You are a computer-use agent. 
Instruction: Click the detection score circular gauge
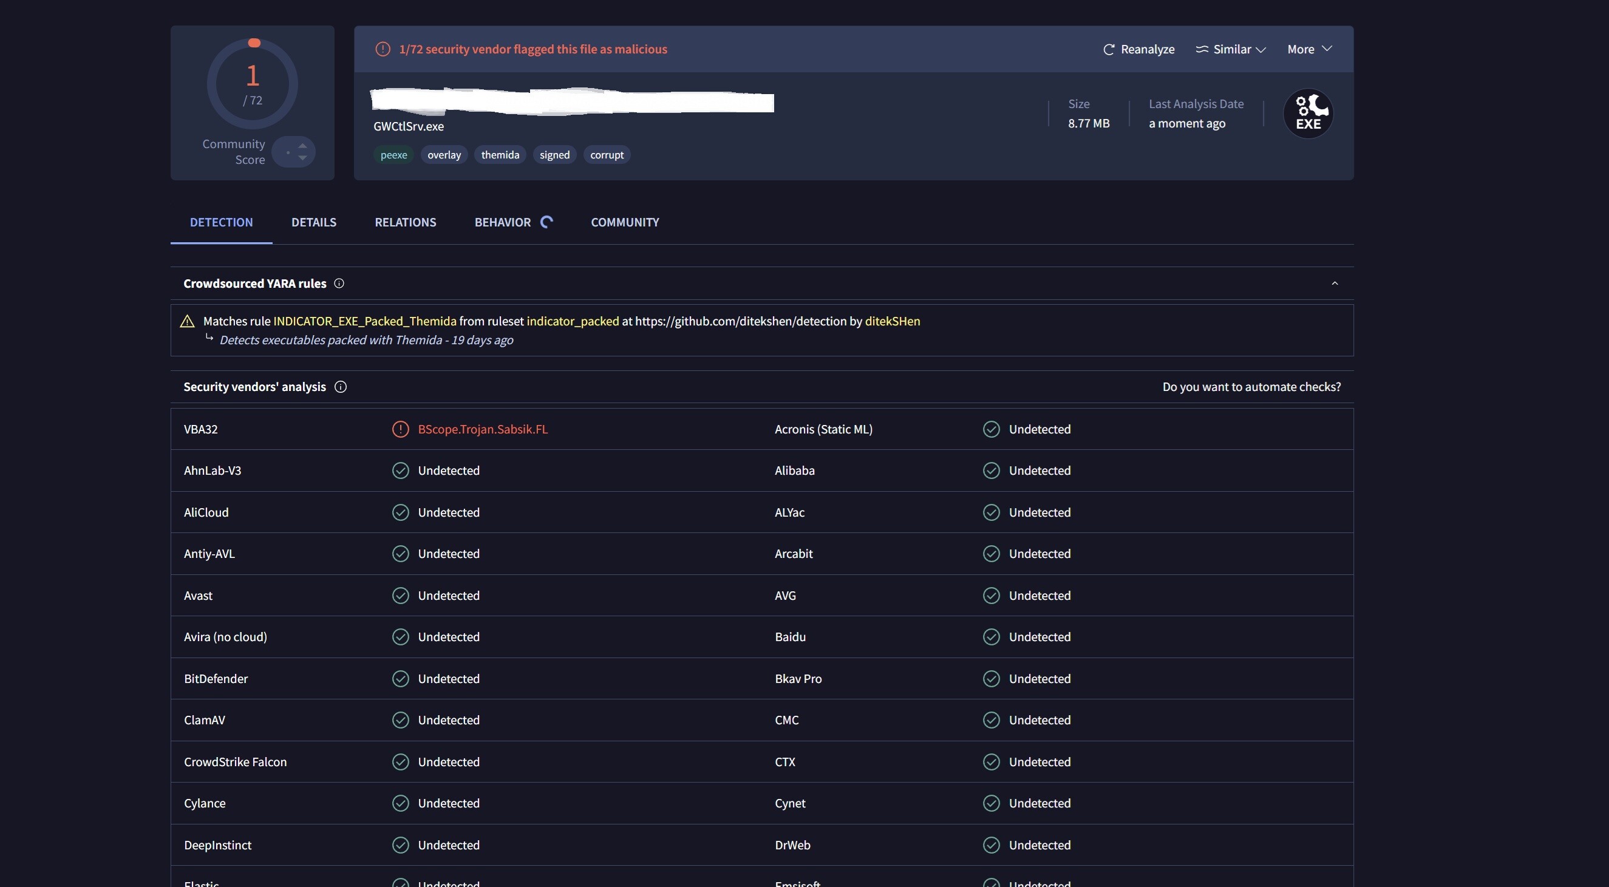(253, 84)
